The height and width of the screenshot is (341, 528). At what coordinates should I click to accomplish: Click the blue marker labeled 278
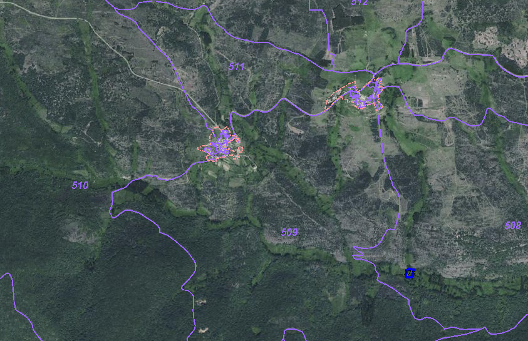click(x=410, y=273)
